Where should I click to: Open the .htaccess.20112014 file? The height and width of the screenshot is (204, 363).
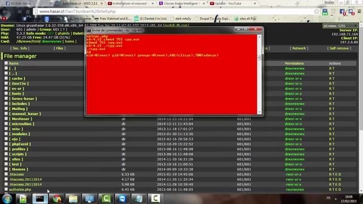pos(26,179)
